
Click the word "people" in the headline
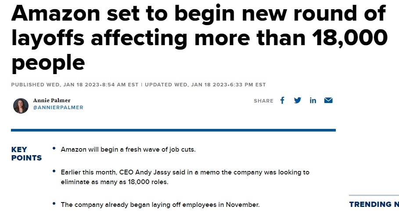click(x=48, y=63)
